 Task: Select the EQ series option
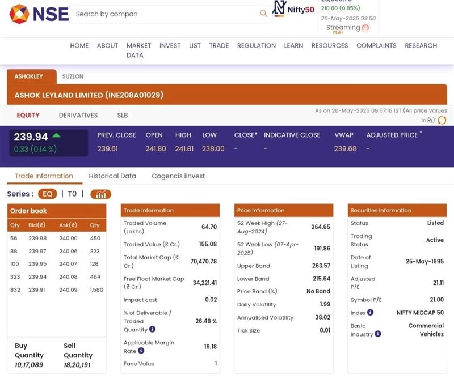pos(47,194)
